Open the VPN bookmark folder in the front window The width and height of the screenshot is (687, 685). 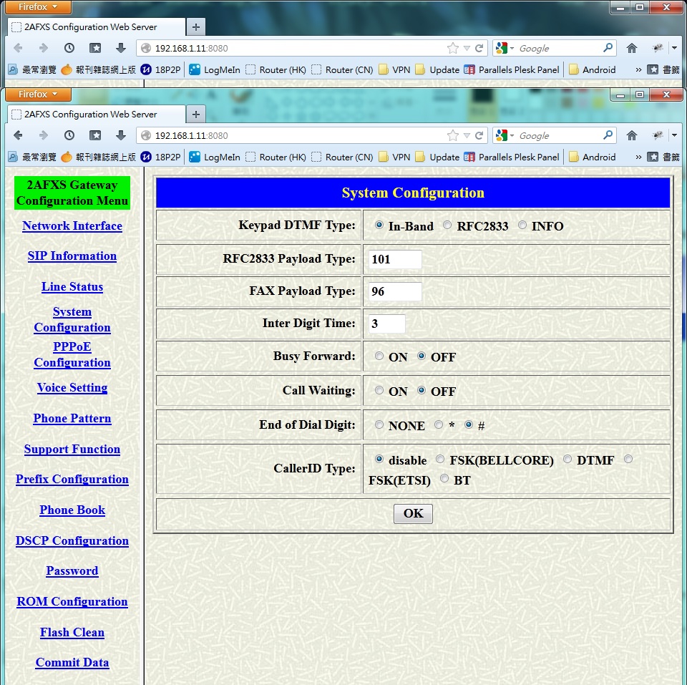[394, 157]
